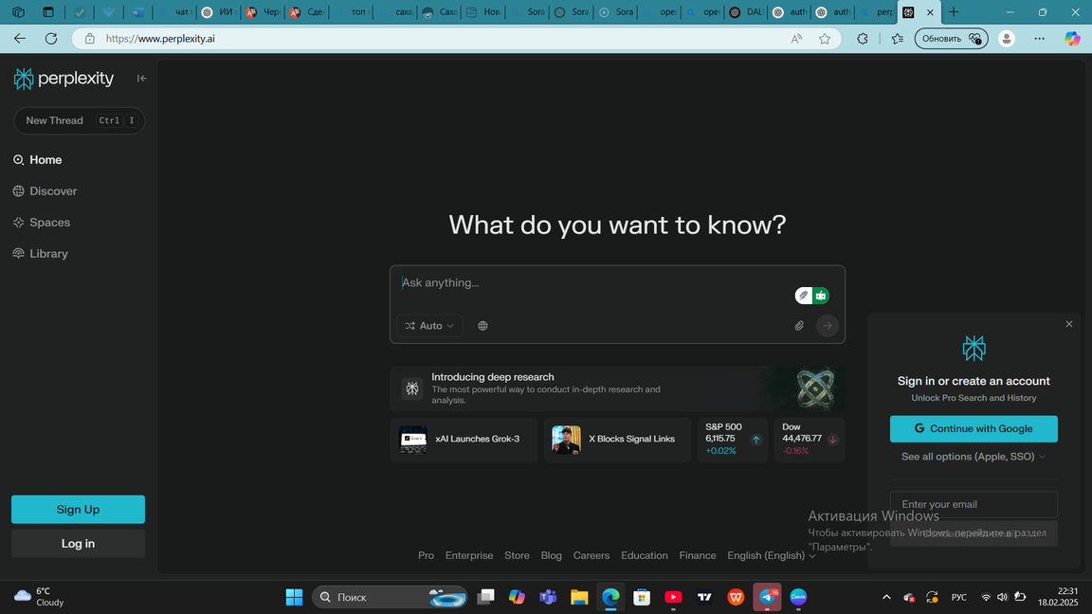Click the Enter your email field
1092x614 pixels.
(973, 505)
